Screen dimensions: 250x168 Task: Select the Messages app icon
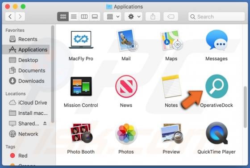(x=217, y=40)
